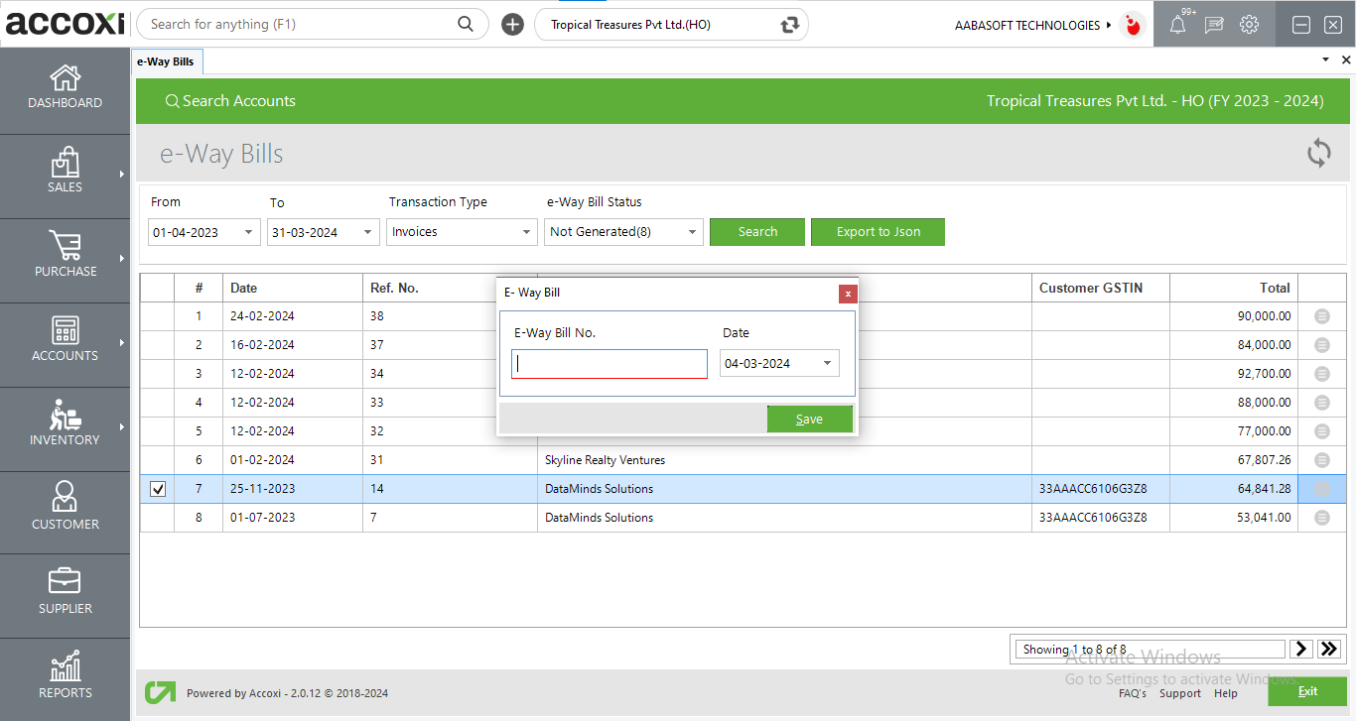
Task: Switch to the e-Way Bills tab
Action: pyautogui.click(x=166, y=61)
